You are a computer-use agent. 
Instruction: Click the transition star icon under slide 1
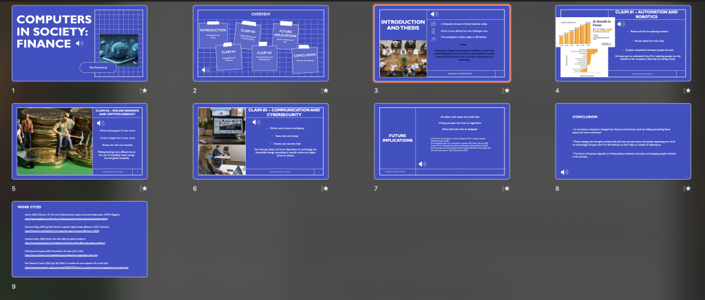143,90
